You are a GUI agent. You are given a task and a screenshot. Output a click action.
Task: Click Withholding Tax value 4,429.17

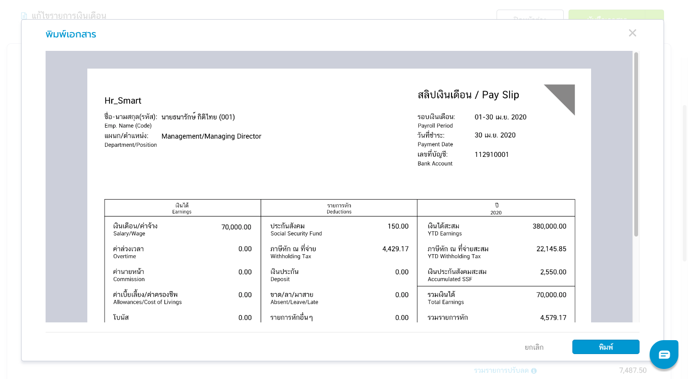point(395,249)
